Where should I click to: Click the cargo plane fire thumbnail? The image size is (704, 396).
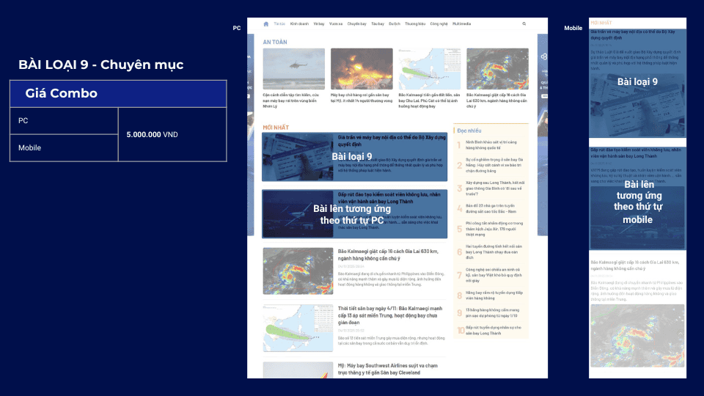(x=362, y=69)
